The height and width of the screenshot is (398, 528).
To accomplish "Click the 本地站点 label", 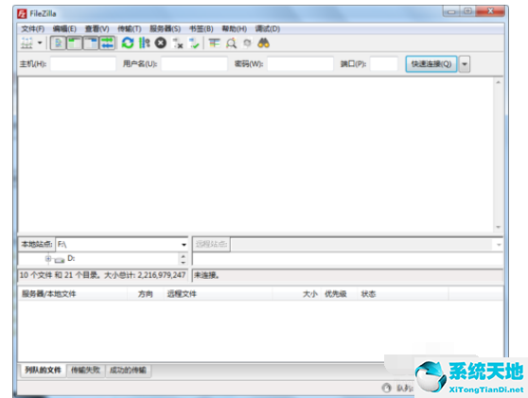I will pos(37,244).
